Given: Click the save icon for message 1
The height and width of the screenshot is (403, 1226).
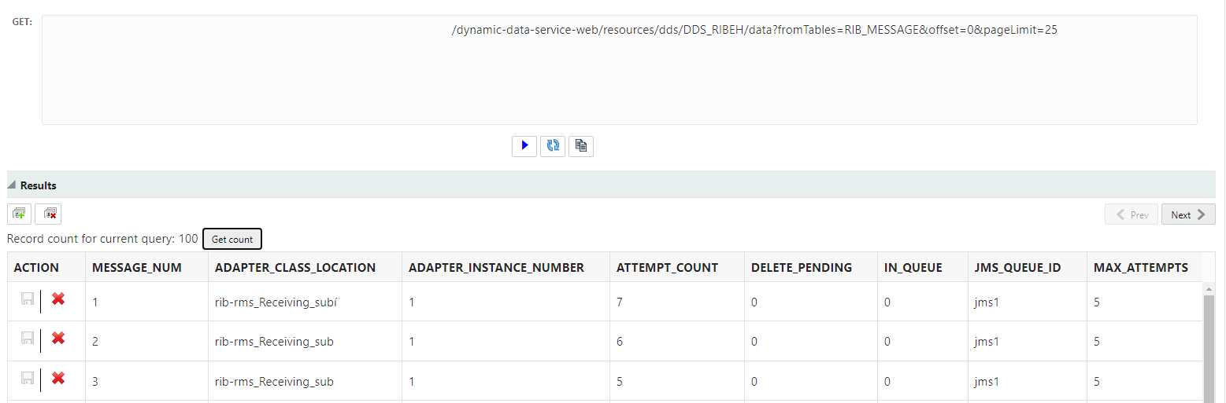Looking at the screenshot, I should click(28, 299).
